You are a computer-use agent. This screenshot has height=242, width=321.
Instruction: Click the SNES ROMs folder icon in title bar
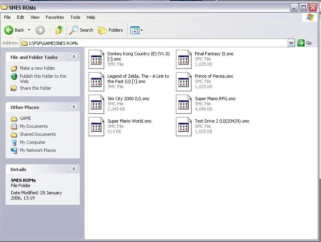click(4, 7)
